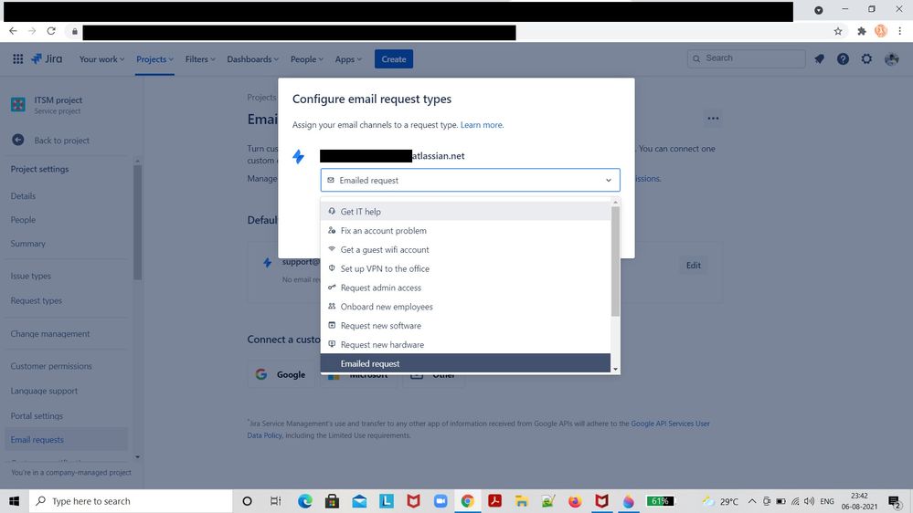
Task: Expand the Filters menu
Action: pyautogui.click(x=200, y=59)
